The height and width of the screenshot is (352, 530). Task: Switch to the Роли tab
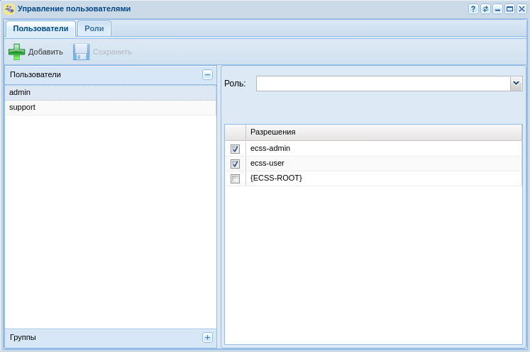coord(94,29)
